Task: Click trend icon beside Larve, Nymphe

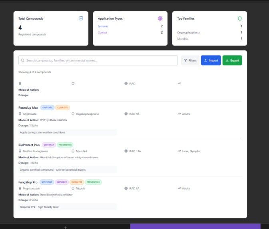Action: tap(179, 151)
